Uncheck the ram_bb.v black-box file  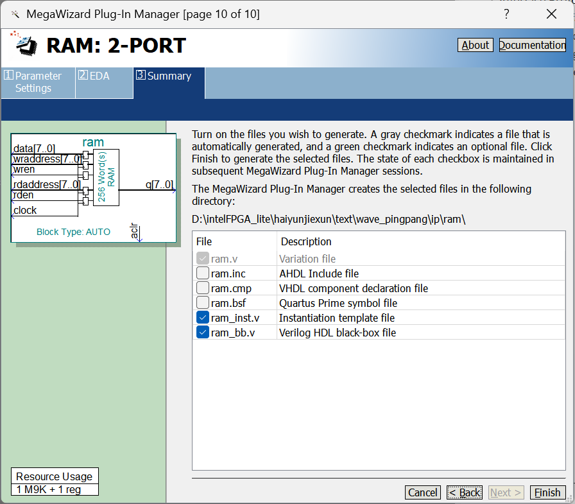(202, 333)
